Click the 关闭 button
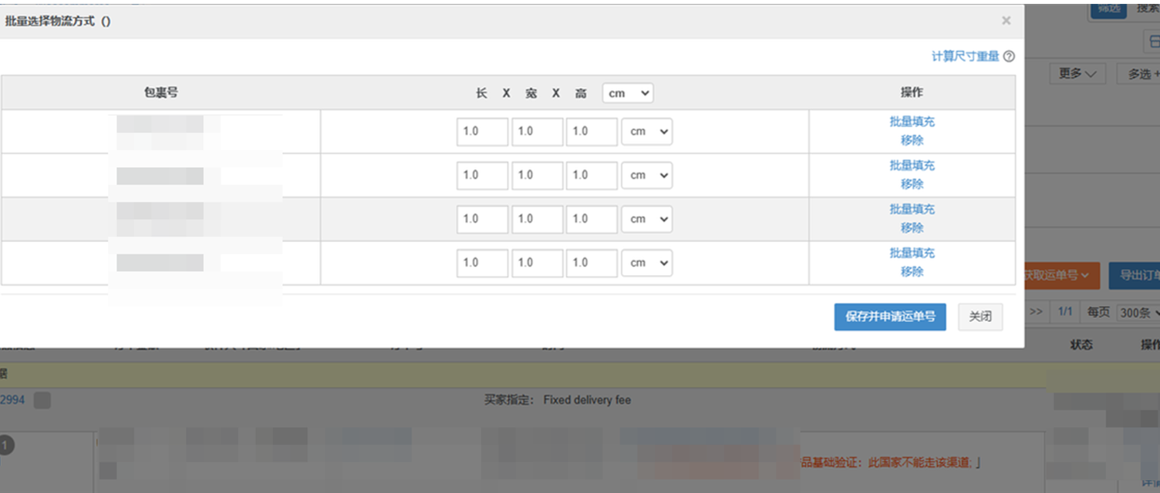This screenshot has width=1160, height=493. click(980, 317)
